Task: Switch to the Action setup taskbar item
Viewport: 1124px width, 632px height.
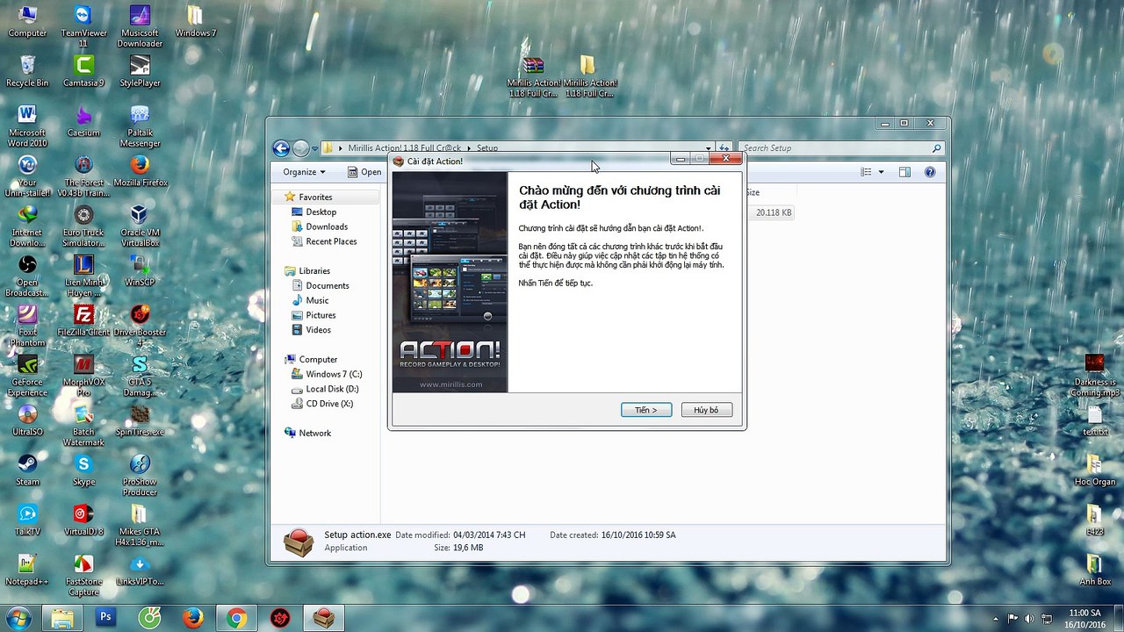Action: (x=323, y=618)
